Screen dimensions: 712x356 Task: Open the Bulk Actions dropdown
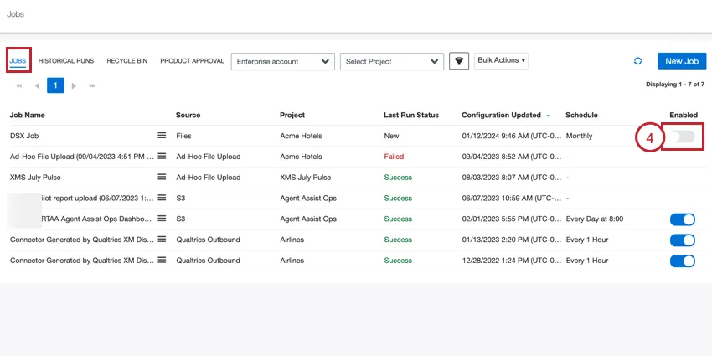(x=501, y=60)
